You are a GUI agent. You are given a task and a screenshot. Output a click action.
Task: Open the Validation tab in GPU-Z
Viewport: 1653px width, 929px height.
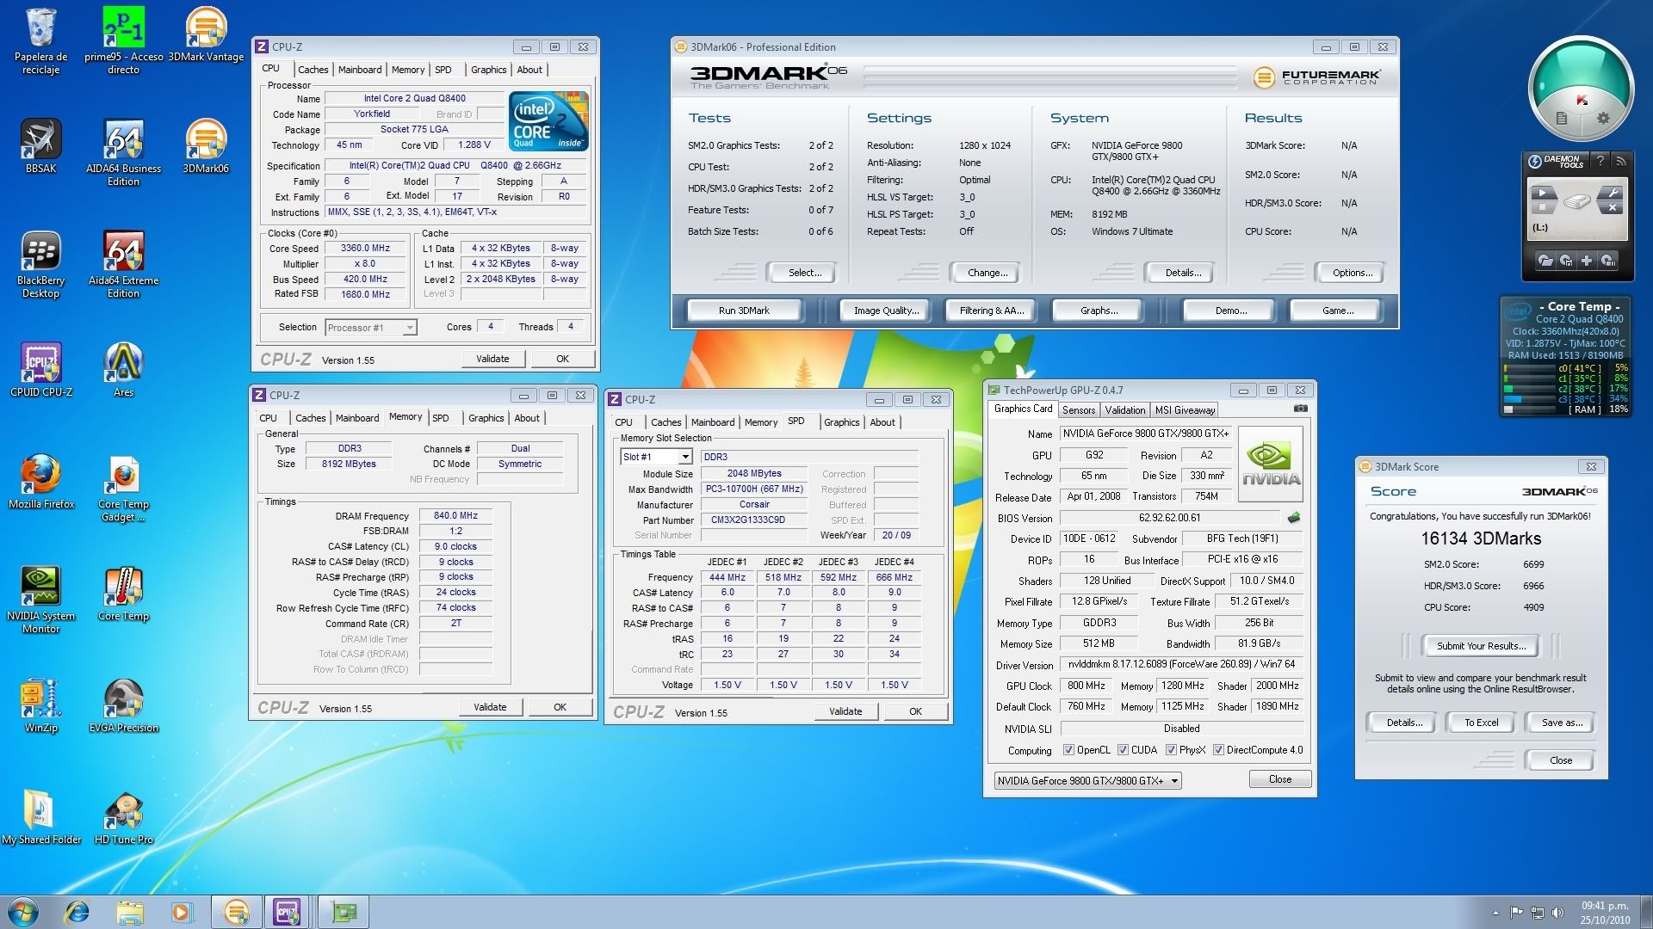(x=1125, y=410)
